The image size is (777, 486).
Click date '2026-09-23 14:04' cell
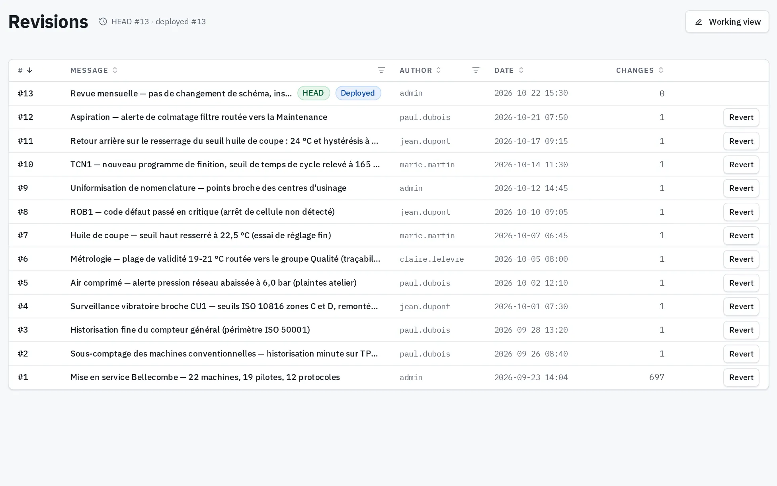coord(531,377)
